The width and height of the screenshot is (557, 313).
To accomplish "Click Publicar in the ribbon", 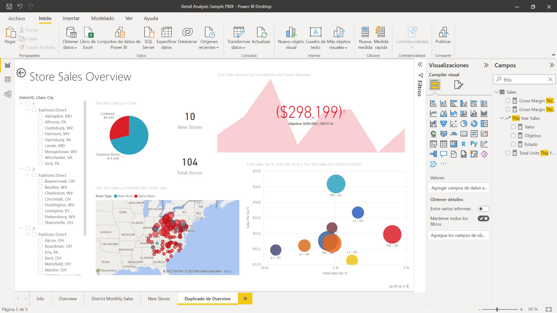I will [x=443, y=35].
